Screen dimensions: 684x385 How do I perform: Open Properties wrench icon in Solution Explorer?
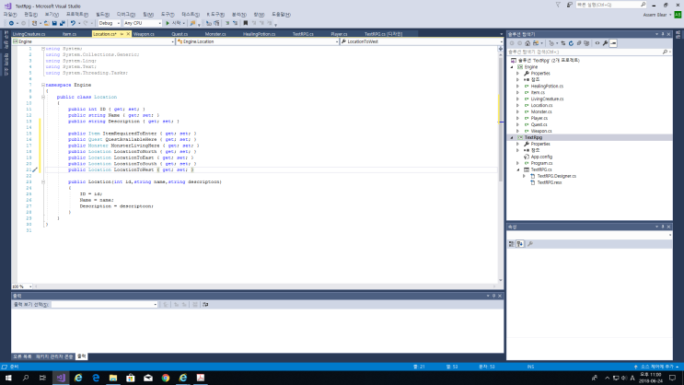pos(604,42)
